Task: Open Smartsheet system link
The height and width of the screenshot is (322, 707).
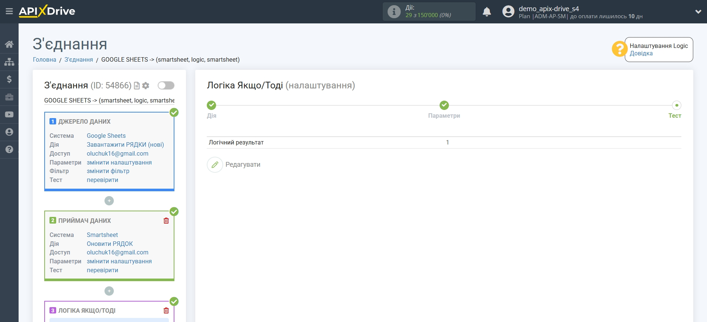Action: (102, 235)
